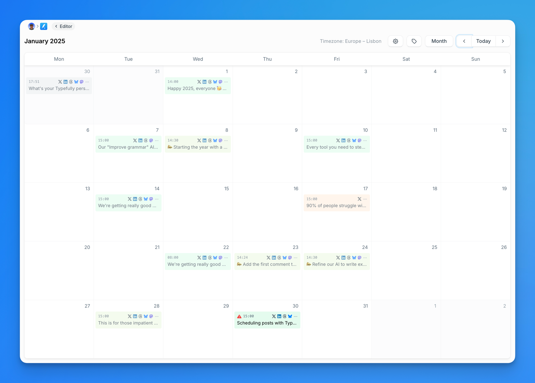Navigate to the previous month with the left chevron
Image resolution: width=535 pixels, height=383 pixels.
point(464,41)
